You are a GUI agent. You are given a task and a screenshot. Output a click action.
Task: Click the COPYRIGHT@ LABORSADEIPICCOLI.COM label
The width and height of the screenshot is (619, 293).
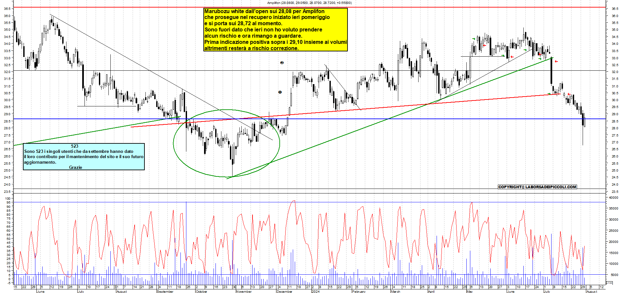537,187
